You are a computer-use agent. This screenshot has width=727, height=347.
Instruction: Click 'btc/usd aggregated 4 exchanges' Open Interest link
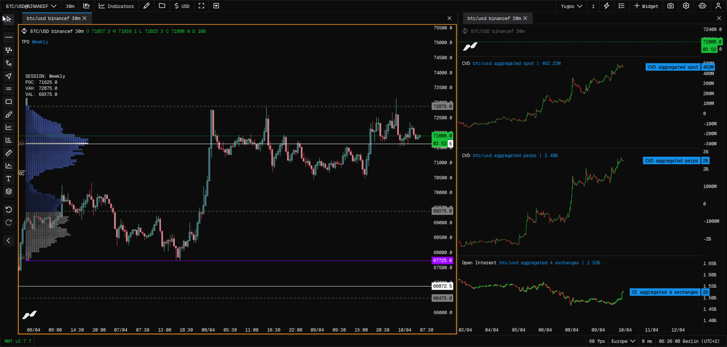[538, 263]
